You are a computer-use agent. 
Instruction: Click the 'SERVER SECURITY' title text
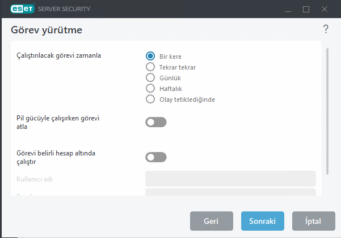click(x=64, y=9)
